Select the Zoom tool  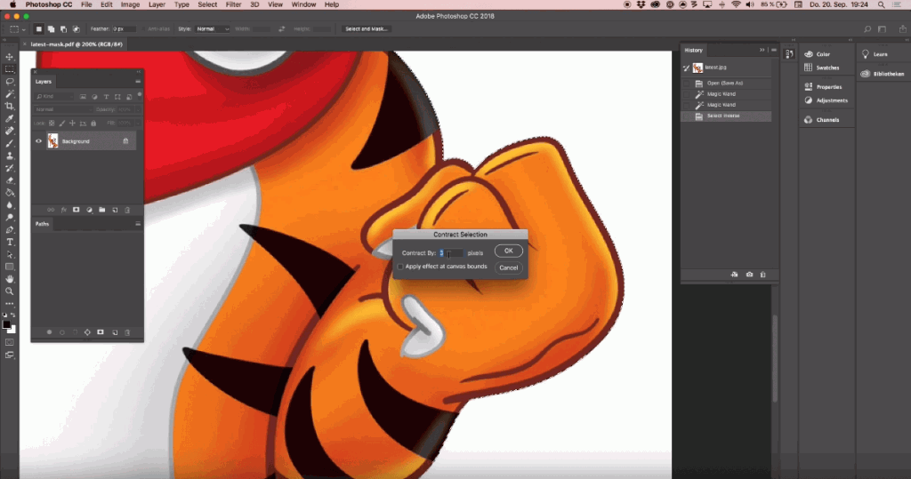click(x=9, y=291)
